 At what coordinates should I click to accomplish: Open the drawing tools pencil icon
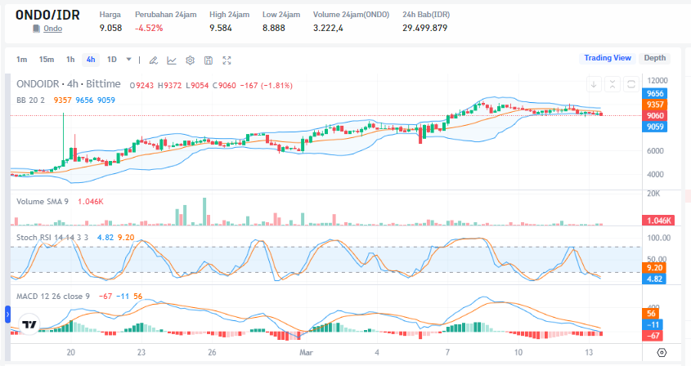[x=153, y=60]
